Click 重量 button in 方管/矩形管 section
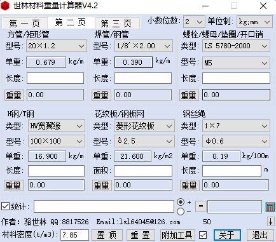The image size is (276, 242). tap(14, 95)
